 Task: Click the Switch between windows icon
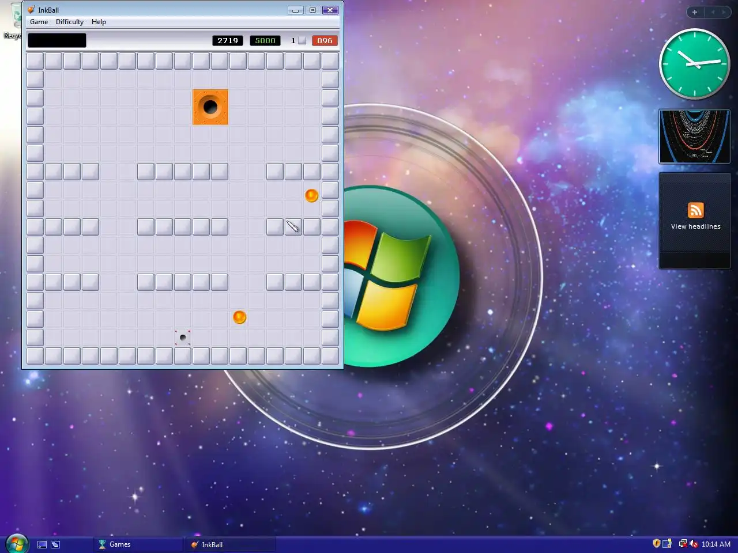pyautogui.click(x=55, y=544)
